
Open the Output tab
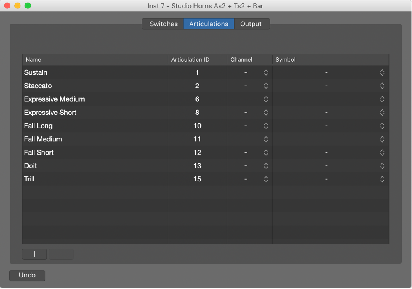pos(252,24)
